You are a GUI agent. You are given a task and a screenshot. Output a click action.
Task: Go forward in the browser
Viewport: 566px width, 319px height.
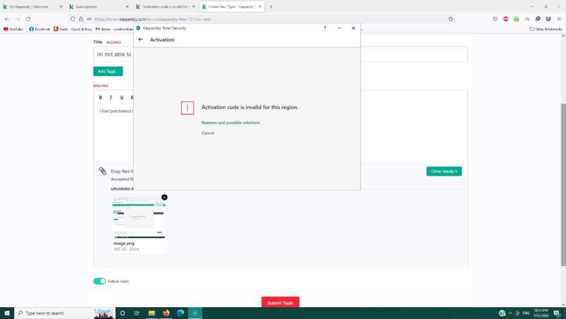point(18,19)
